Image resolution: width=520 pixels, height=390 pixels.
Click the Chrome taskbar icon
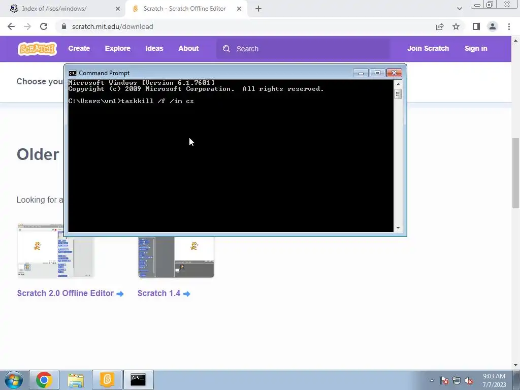44,380
